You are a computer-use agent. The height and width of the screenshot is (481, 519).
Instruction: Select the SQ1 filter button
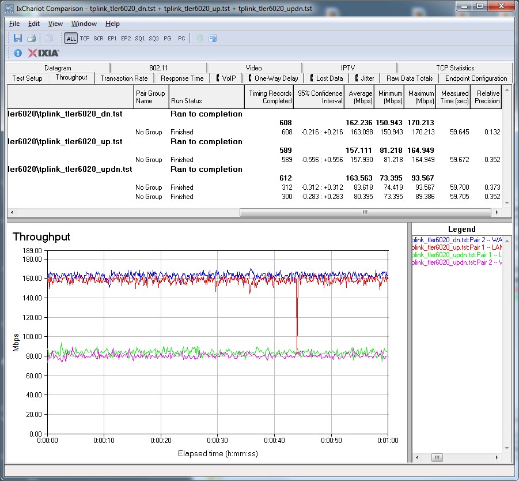coord(139,39)
